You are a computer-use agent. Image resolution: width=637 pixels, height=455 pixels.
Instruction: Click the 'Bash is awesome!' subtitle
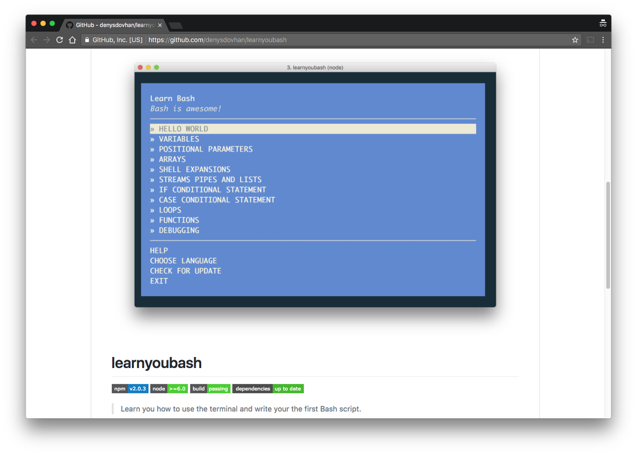point(185,109)
